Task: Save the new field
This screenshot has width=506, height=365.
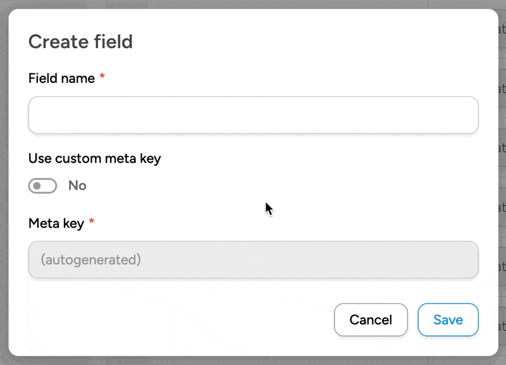Action: coord(448,320)
